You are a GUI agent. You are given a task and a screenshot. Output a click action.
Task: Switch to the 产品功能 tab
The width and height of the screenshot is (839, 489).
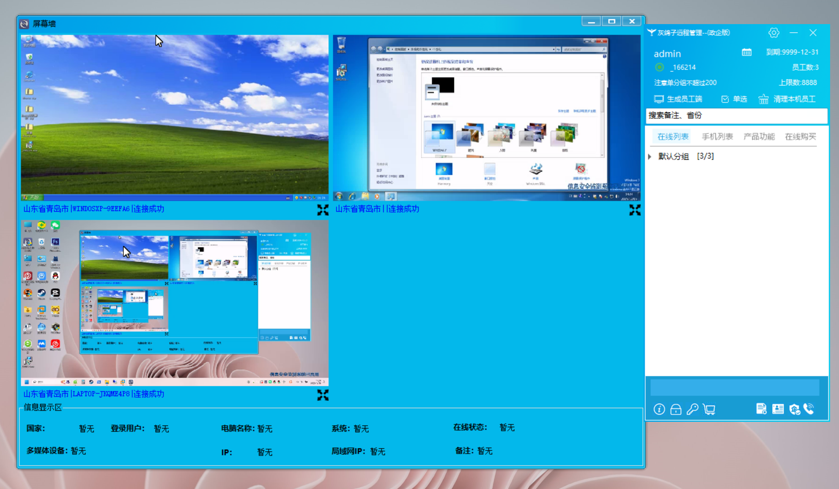pyautogui.click(x=759, y=137)
